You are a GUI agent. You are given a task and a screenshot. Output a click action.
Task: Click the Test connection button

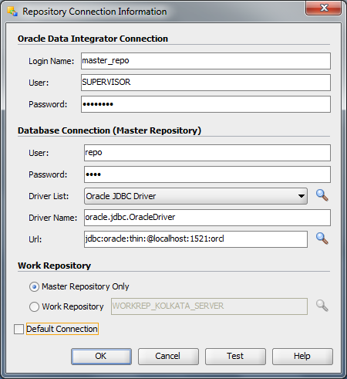(235, 357)
